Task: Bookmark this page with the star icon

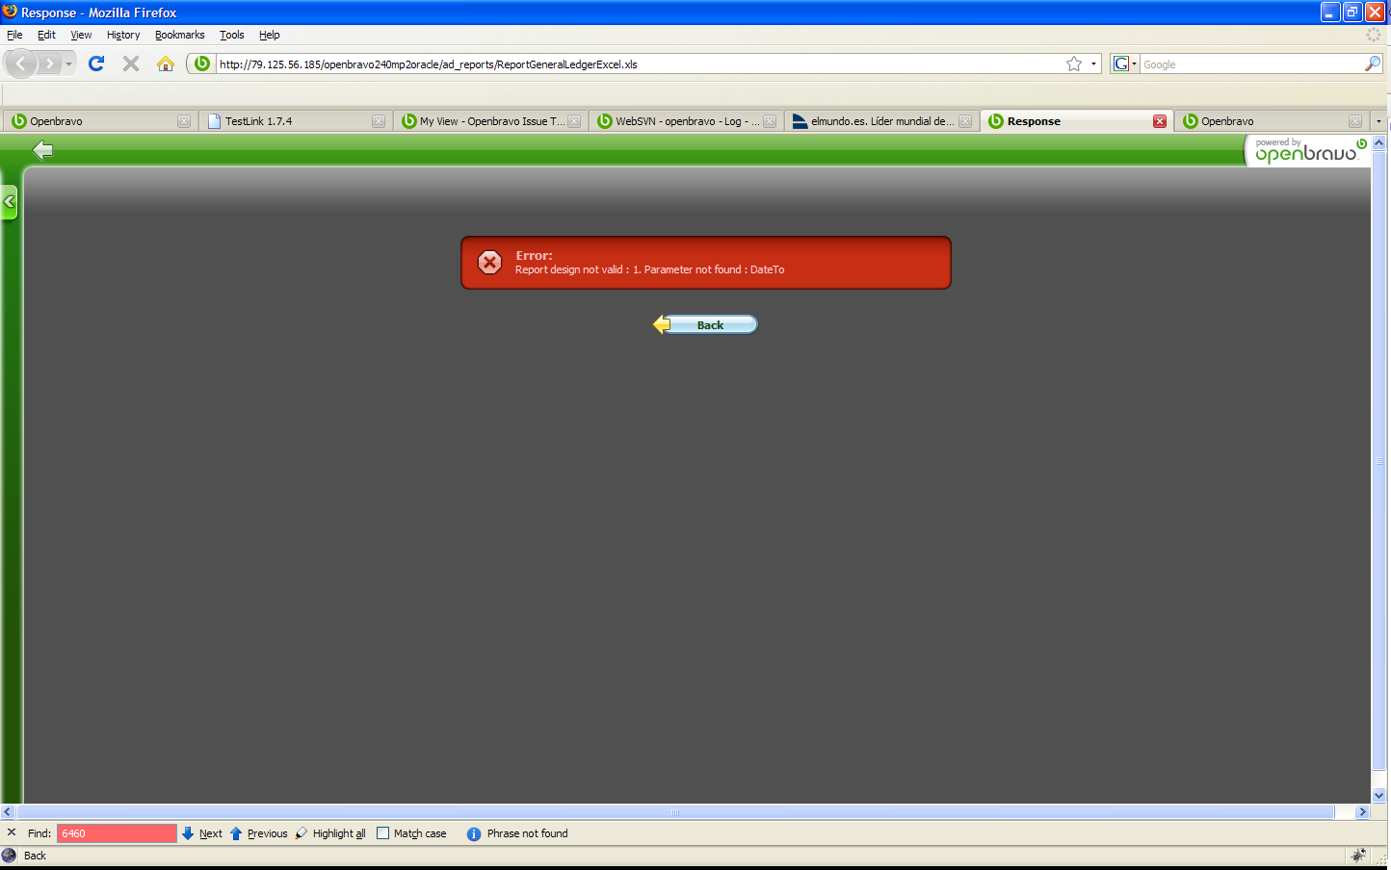Action: 1074,64
